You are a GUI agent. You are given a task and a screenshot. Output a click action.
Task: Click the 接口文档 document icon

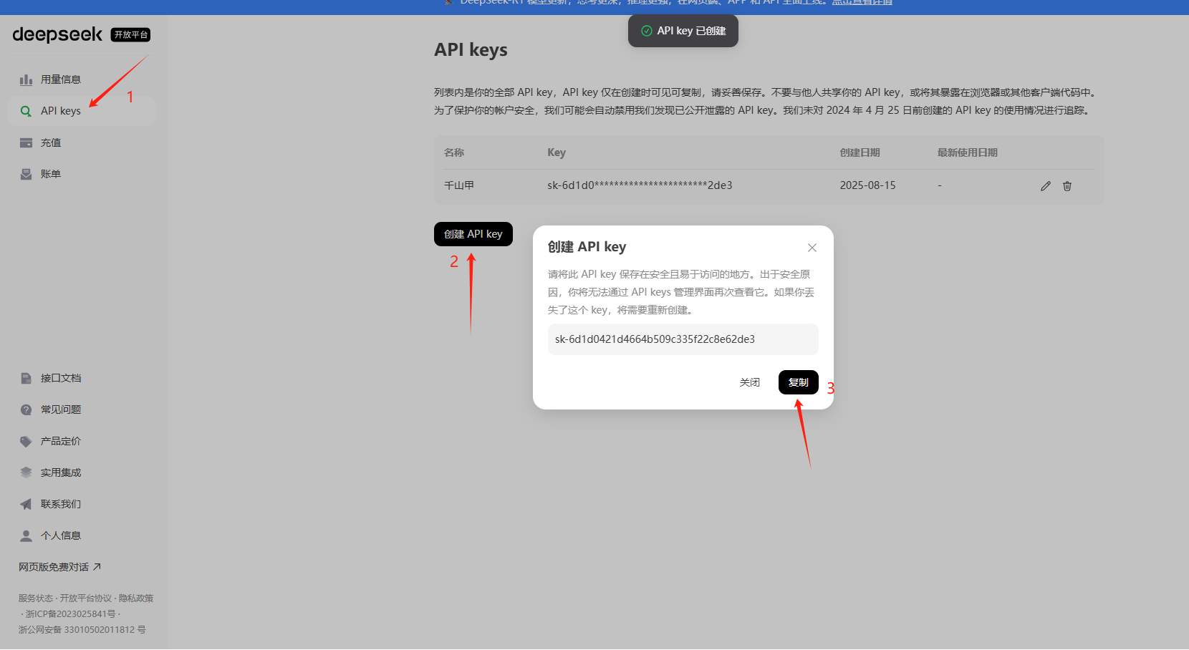click(x=26, y=378)
